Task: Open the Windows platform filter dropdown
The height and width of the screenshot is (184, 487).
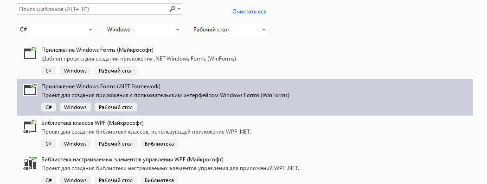Action: 142,30
